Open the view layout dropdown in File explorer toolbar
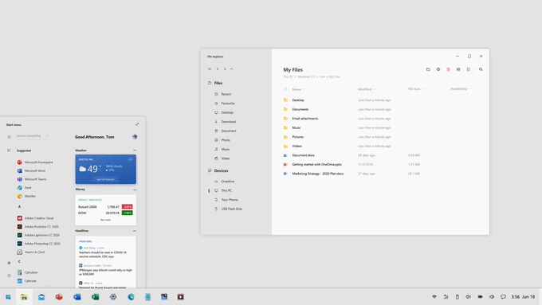This screenshot has width=542, height=305. tap(469, 69)
